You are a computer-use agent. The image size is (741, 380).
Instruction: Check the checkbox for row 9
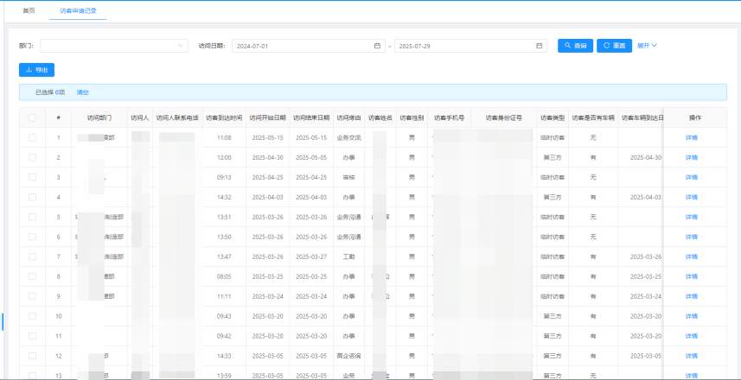click(x=32, y=296)
